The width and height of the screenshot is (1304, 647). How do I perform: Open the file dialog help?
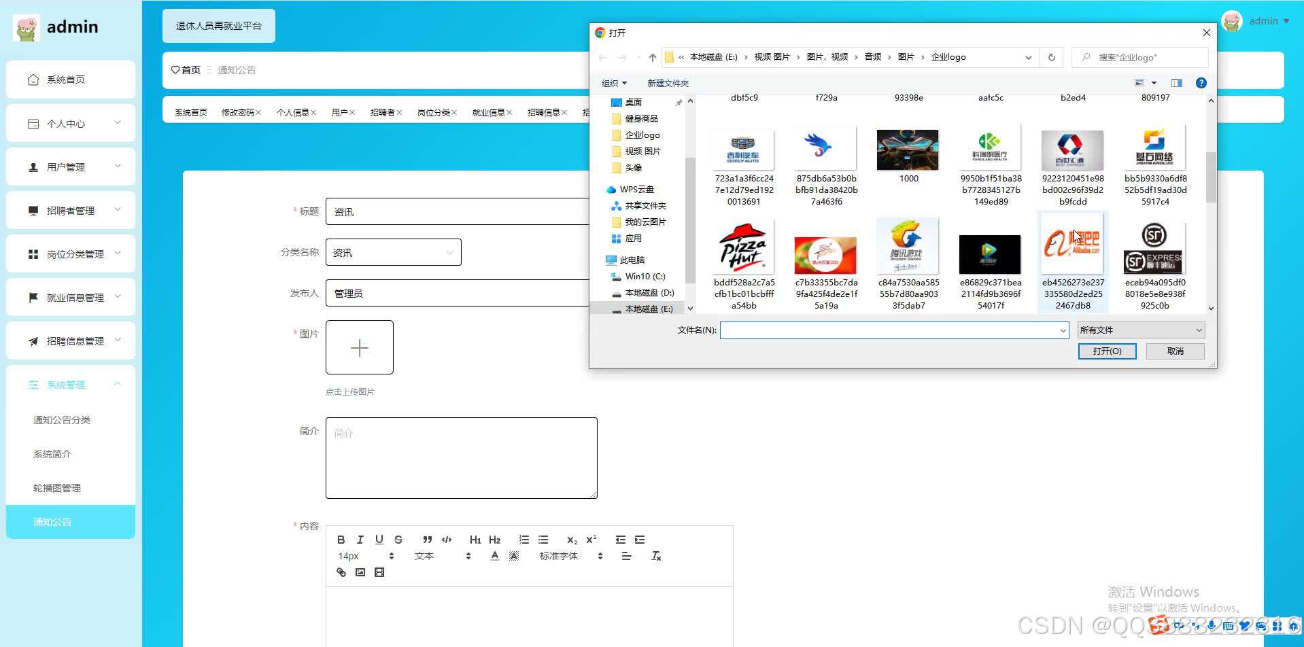coord(1201,83)
